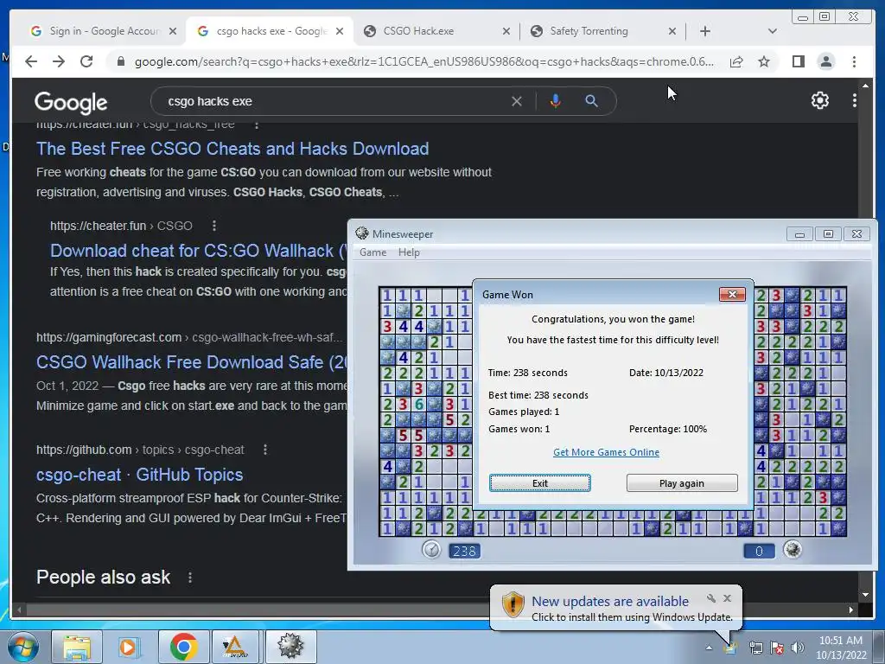This screenshot has width=885, height=664.
Task: Click the network tray icon
Action: tap(755, 648)
